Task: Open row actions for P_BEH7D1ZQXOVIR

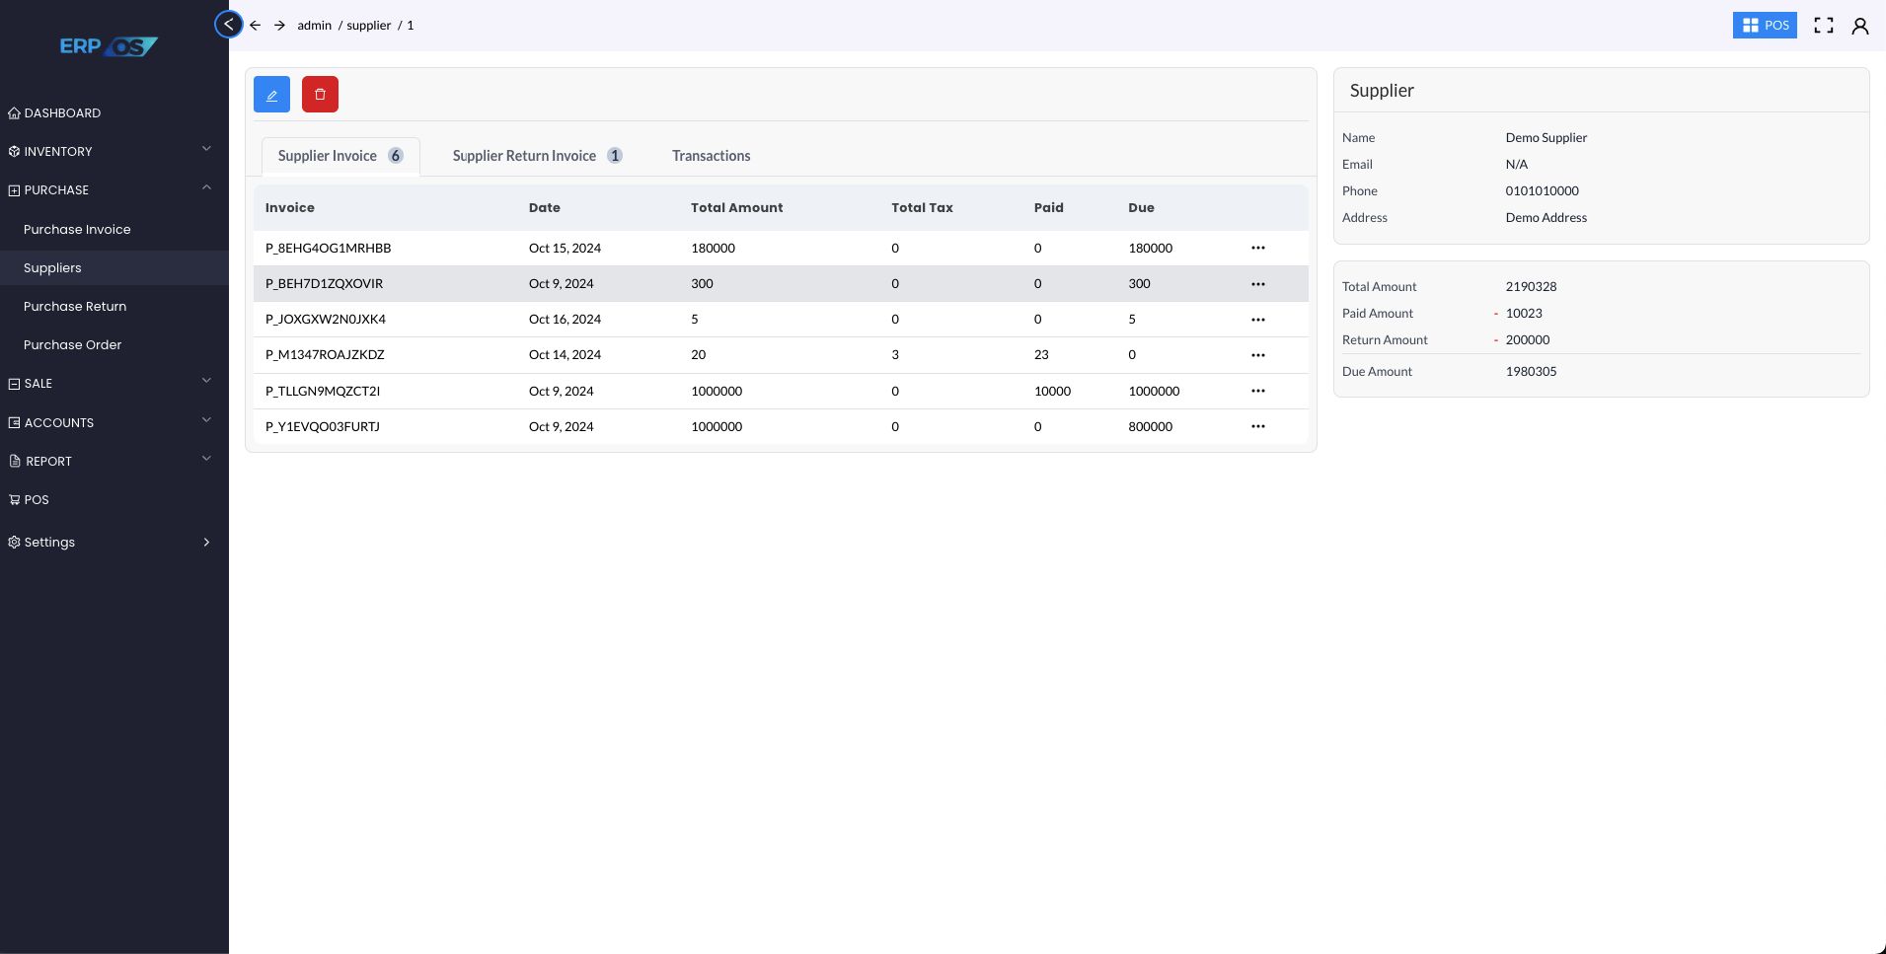Action: click(x=1258, y=284)
